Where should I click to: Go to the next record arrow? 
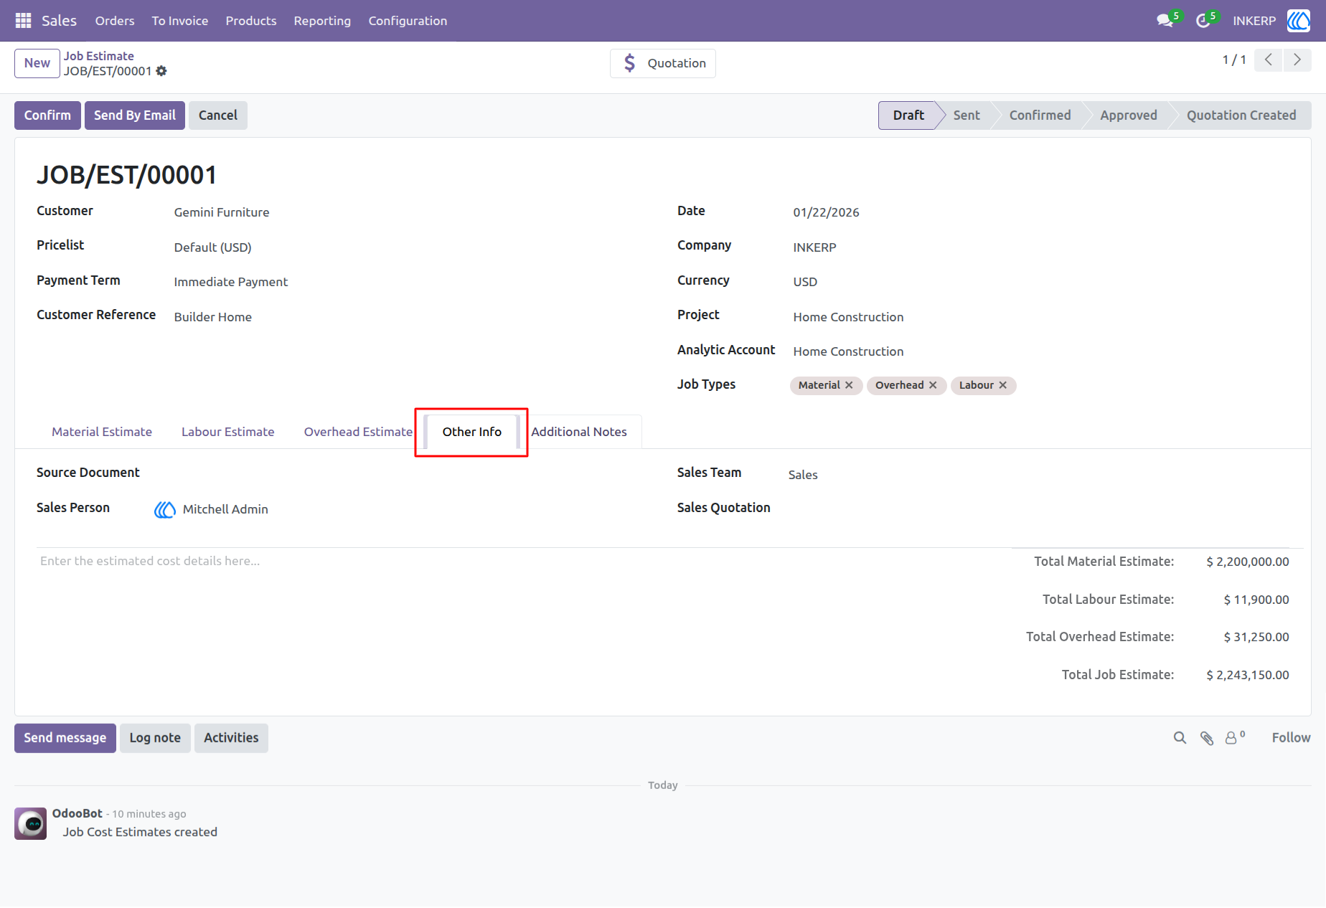click(x=1297, y=60)
